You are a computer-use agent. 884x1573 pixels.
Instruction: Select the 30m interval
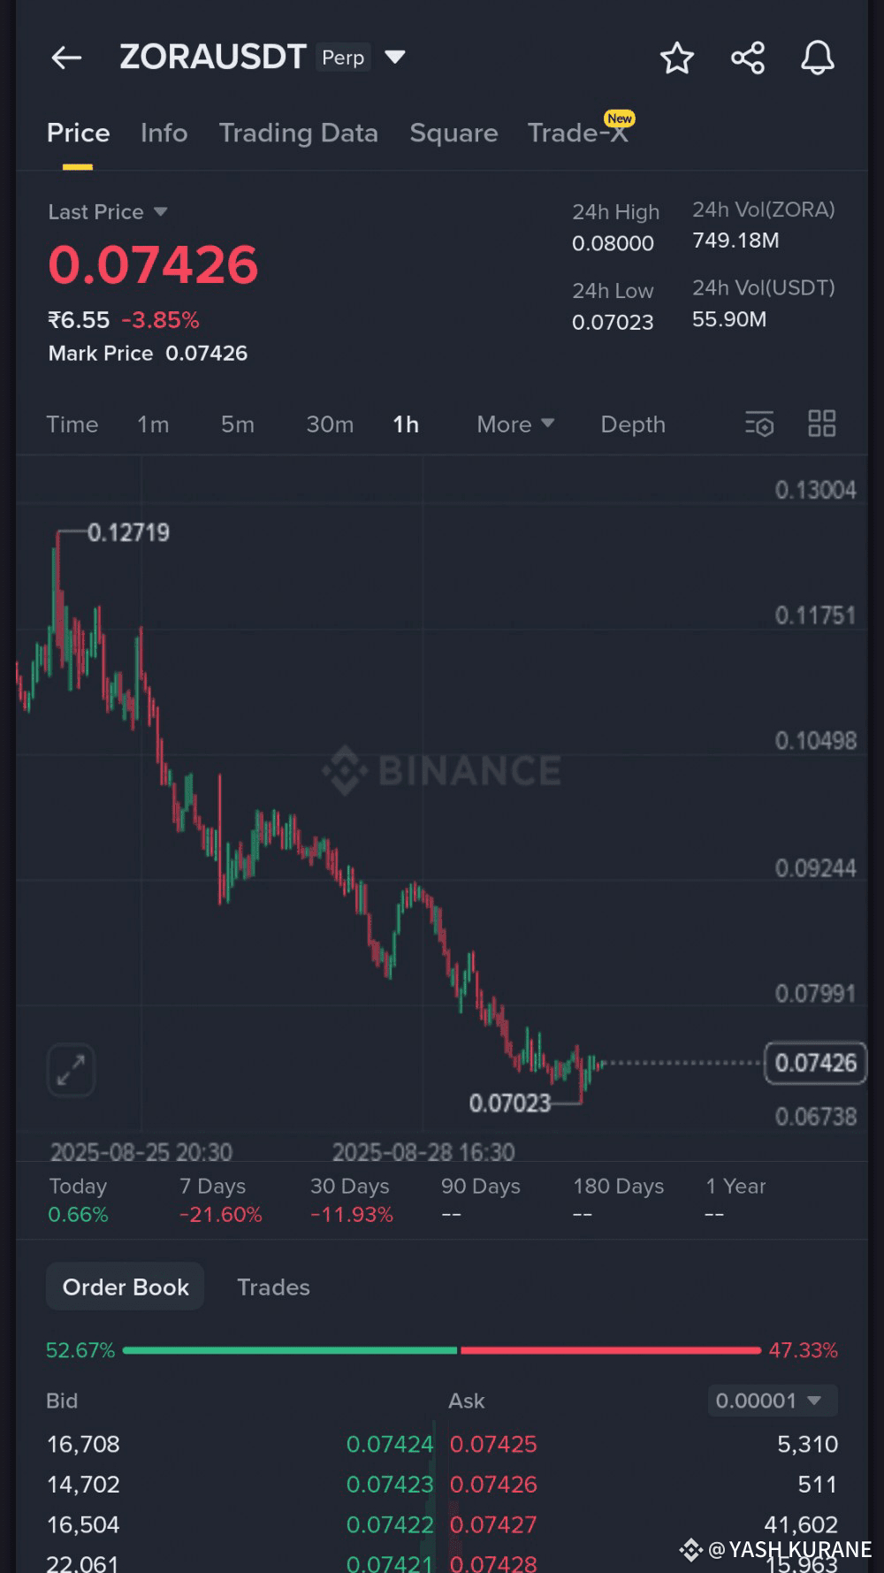pyautogui.click(x=330, y=424)
